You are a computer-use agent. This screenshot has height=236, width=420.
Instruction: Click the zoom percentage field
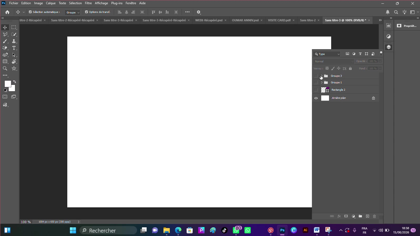pyautogui.click(x=26, y=222)
